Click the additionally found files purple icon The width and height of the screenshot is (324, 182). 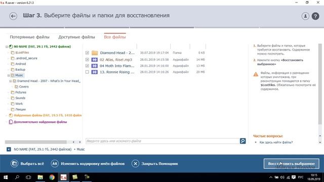(x=11, y=122)
